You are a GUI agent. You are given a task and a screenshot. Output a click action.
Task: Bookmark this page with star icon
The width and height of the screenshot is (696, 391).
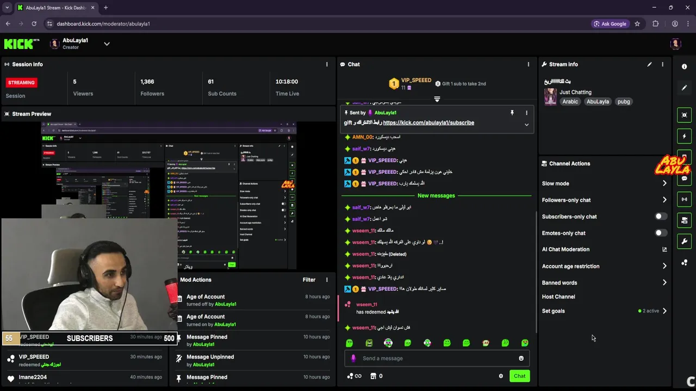[637, 24]
